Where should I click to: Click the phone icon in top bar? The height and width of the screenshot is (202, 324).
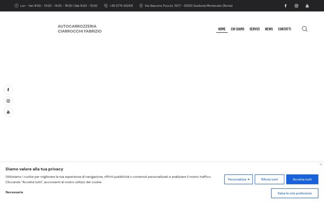click(106, 6)
